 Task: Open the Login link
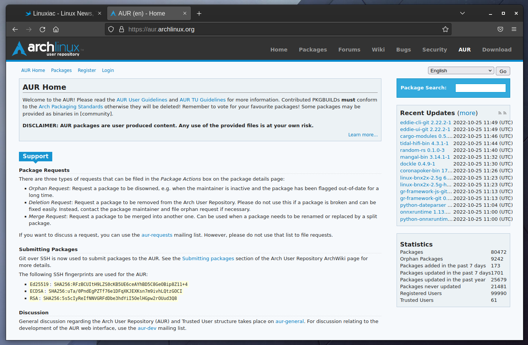[x=108, y=70]
